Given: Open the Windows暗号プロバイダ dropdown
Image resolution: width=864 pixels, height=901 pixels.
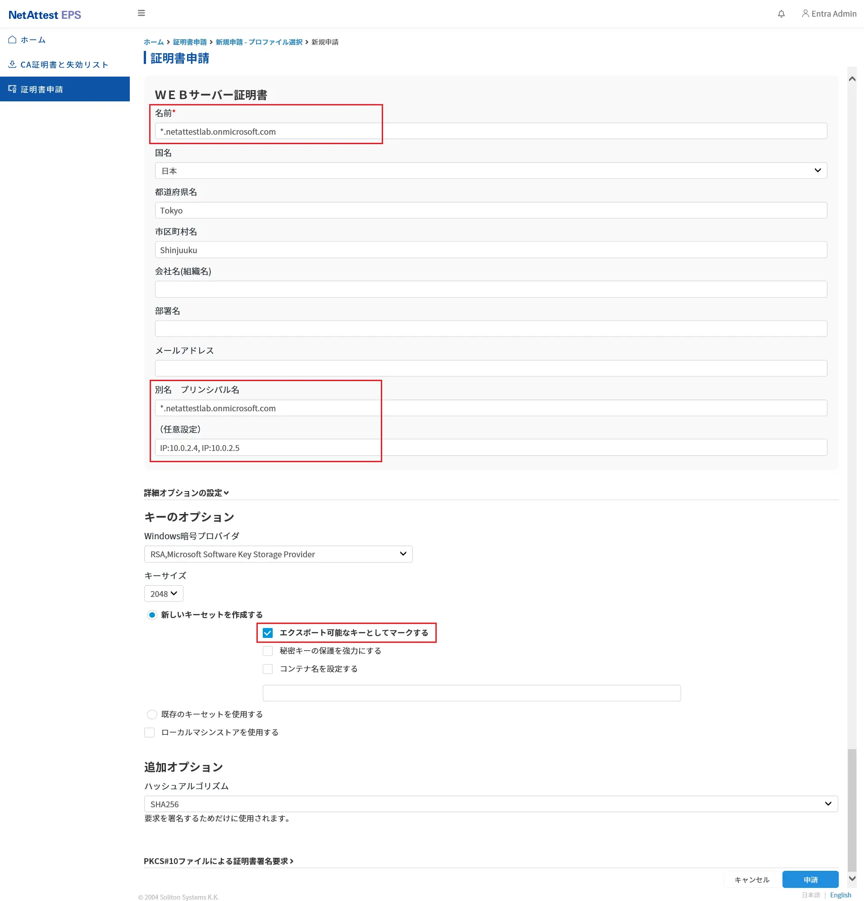Looking at the screenshot, I should [x=278, y=555].
